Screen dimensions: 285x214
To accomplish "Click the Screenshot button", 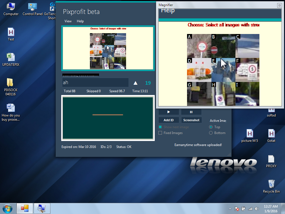I will (x=191, y=120).
